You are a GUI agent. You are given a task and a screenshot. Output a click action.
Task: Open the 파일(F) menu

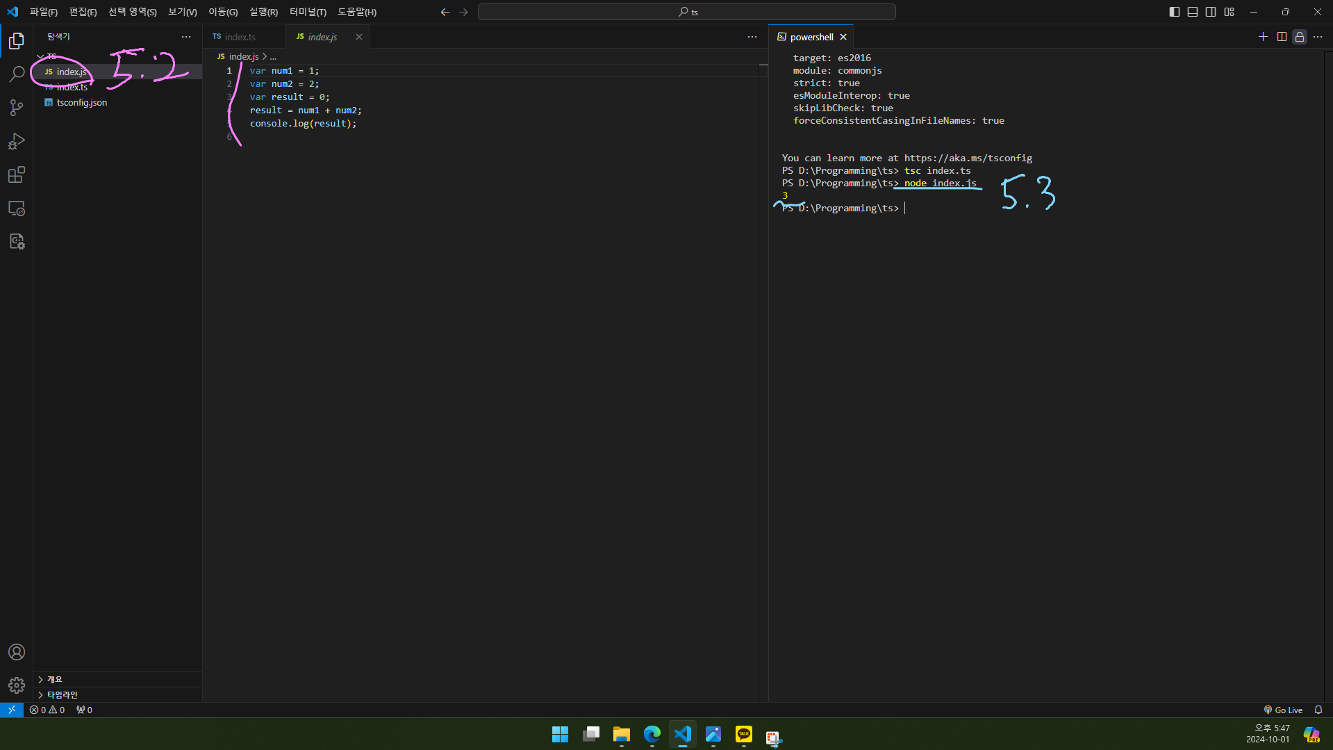44,12
